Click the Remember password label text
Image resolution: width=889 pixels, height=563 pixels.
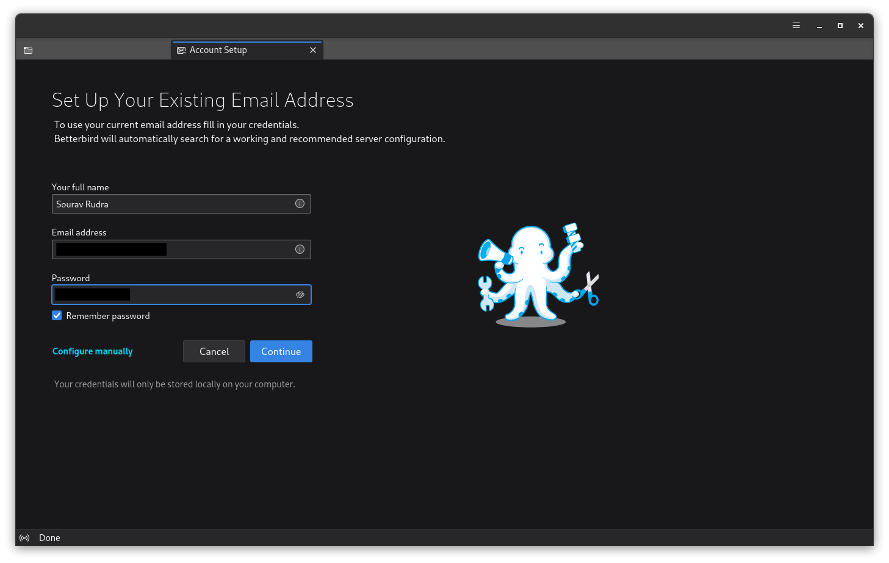tap(108, 316)
